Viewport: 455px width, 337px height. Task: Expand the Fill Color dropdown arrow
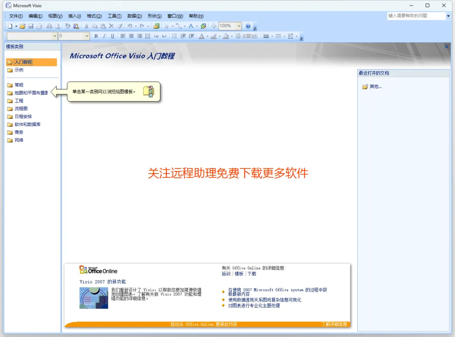[232, 36]
